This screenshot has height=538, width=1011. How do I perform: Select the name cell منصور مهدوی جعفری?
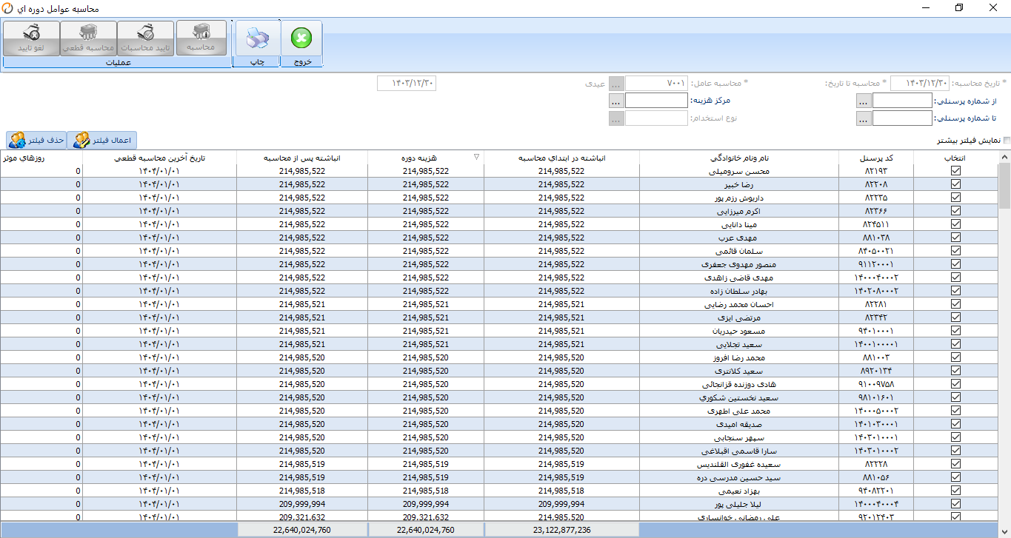point(738,264)
